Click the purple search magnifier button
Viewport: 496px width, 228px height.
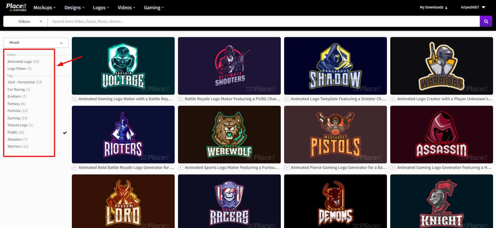486,21
